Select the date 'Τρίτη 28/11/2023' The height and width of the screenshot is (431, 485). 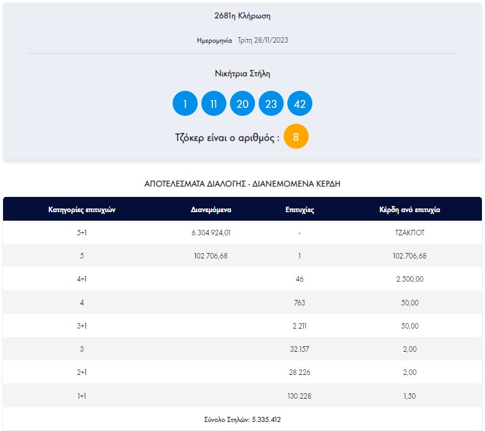click(262, 40)
